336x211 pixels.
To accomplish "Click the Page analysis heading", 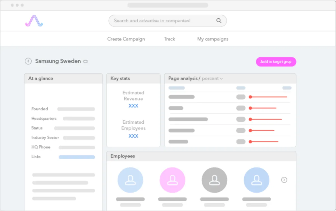I will click(x=184, y=78).
